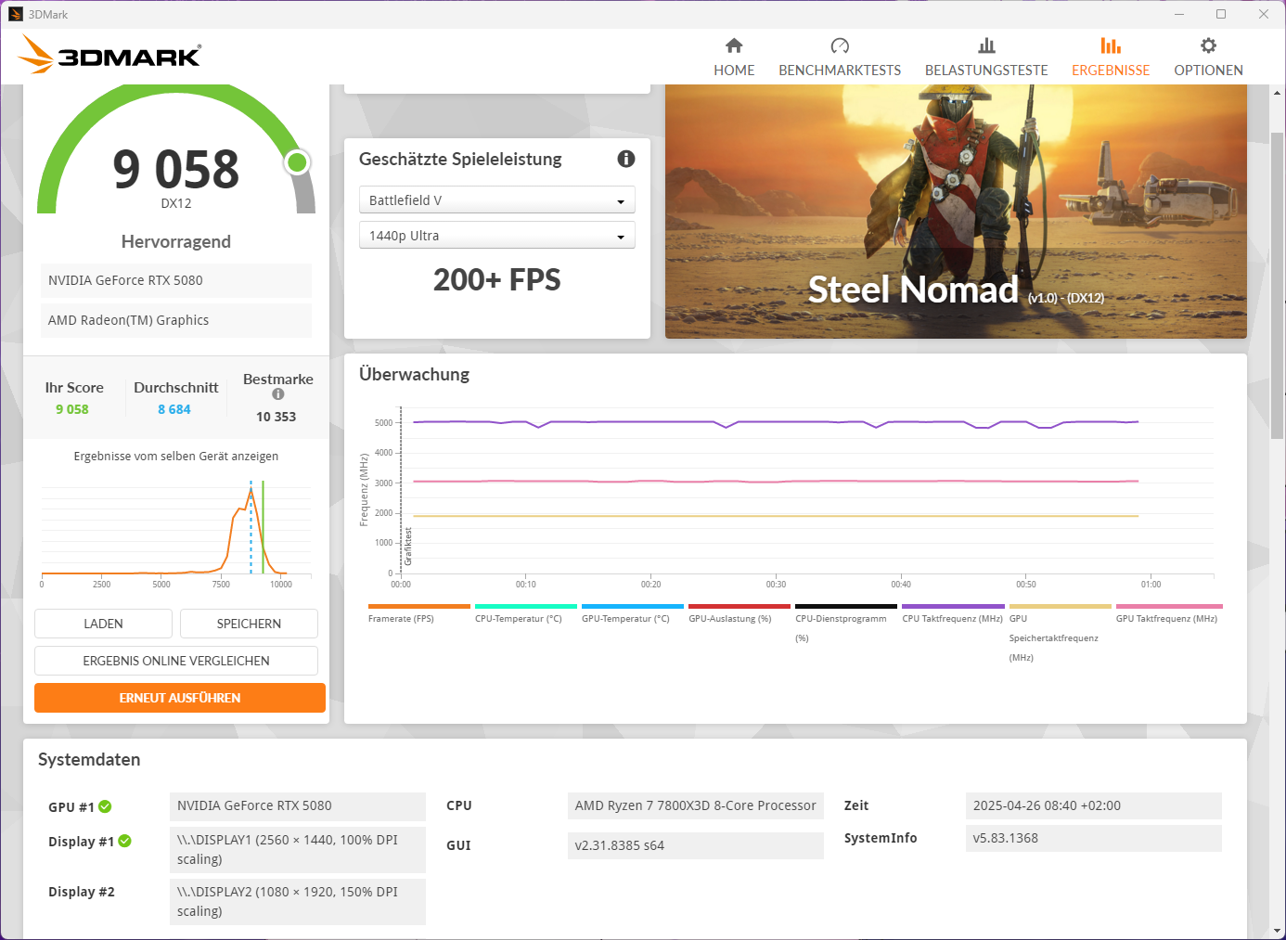Click the GUI version v2.31.8385 s64
Viewport: 1286px width, 940px height.
coord(696,845)
